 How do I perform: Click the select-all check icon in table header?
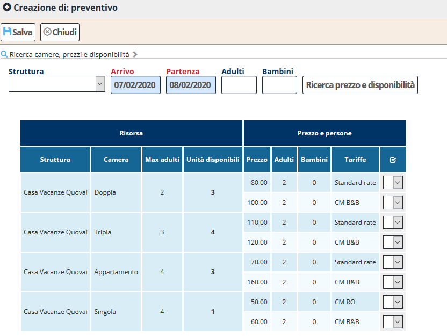(x=393, y=160)
